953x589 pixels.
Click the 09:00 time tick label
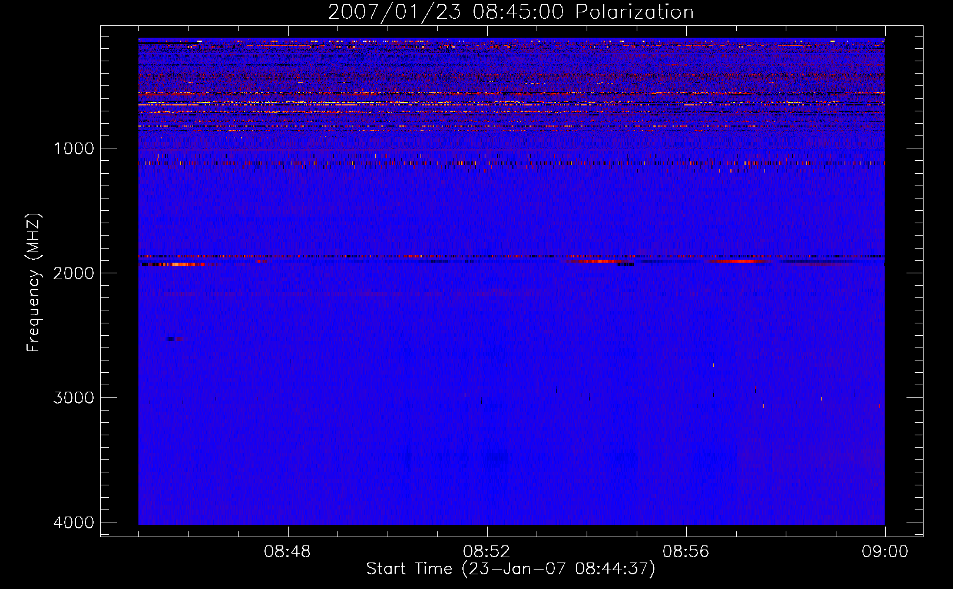point(885,552)
